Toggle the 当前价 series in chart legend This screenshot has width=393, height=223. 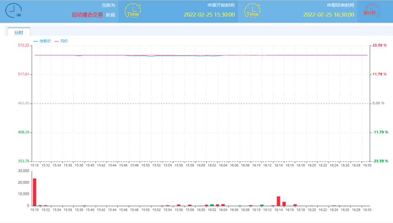[x=42, y=41]
